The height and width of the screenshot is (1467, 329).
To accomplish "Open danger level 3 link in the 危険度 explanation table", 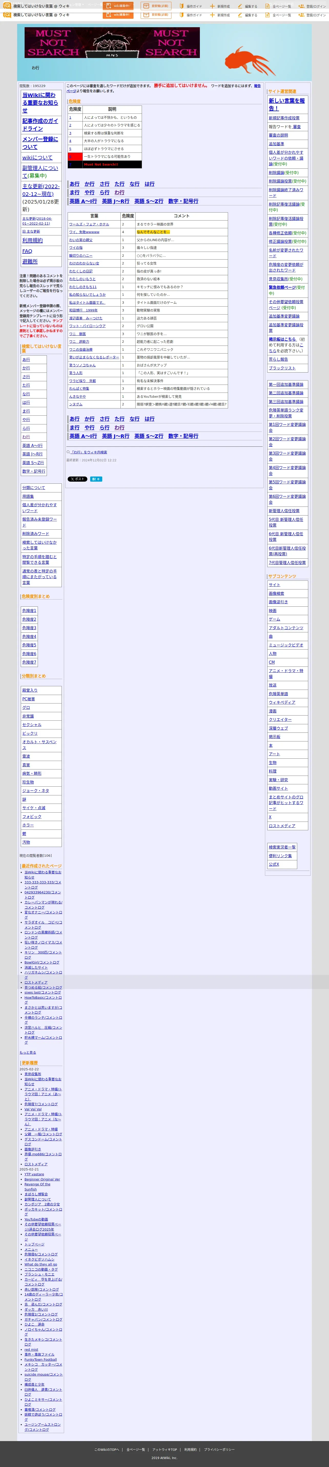I will (x=70, y=133).
